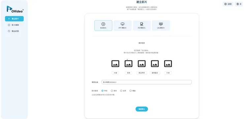Click the 基本設定 section heading
This screenshot has height=119, width=244.
click(141, 43)
